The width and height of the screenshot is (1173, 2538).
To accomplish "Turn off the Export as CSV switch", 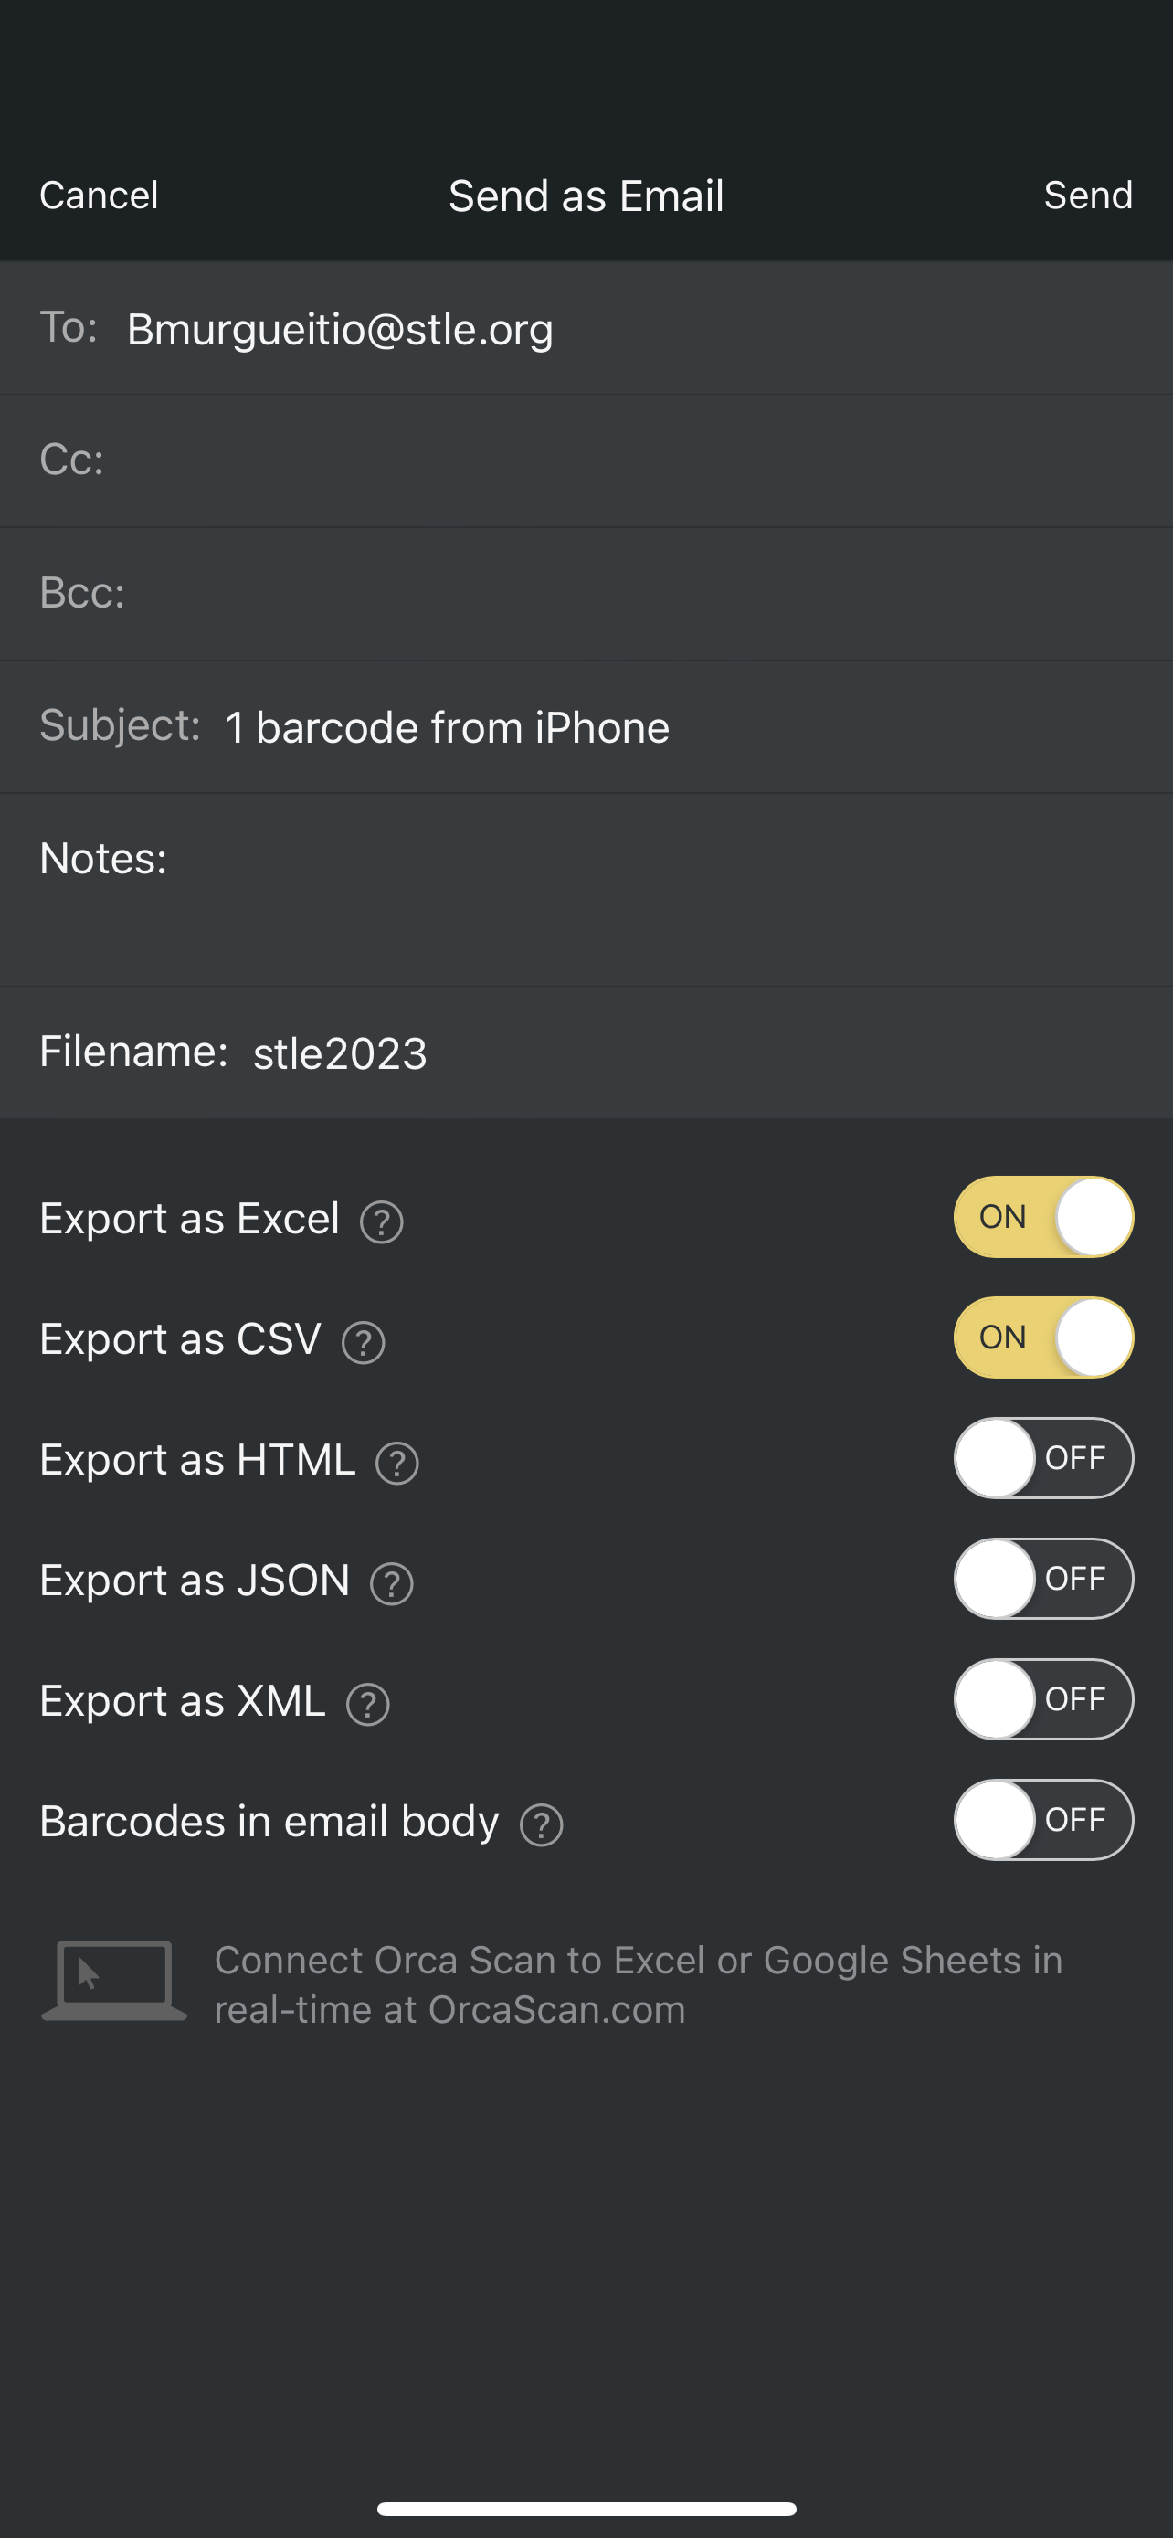I will [1043, 1337].
